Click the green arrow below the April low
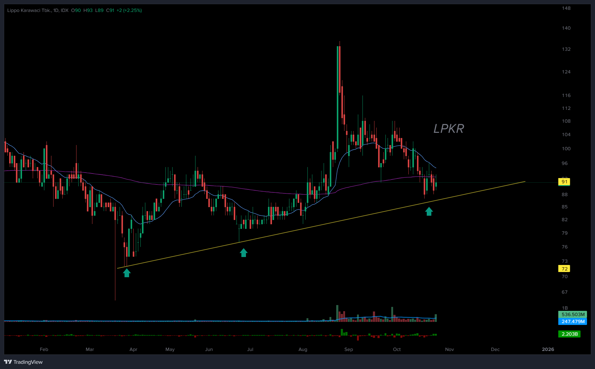595x369 pixels. point(127,273)
